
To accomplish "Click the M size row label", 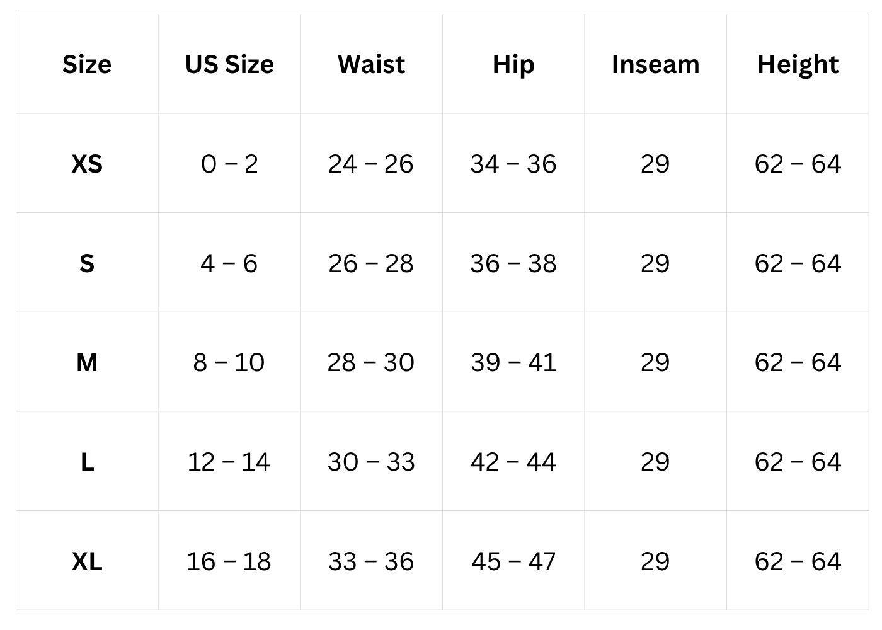I will point(87,362).
